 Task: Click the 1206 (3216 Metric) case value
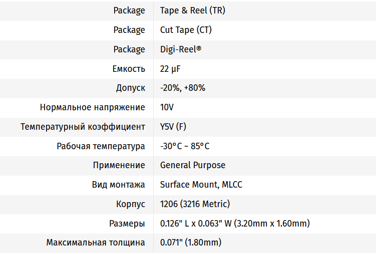click(x=195, y=204)
